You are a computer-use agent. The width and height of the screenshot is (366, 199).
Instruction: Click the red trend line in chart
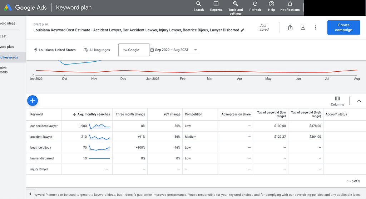196,71
